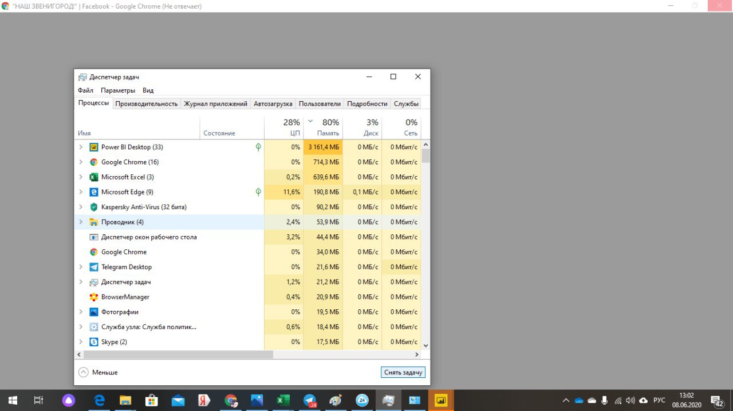Select Диспетчер окон рабочего стола row

247,237
